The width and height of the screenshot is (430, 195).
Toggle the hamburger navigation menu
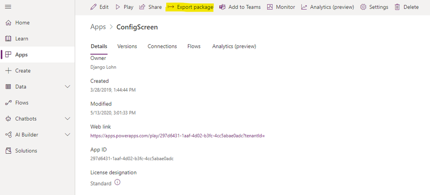[8, 7]
